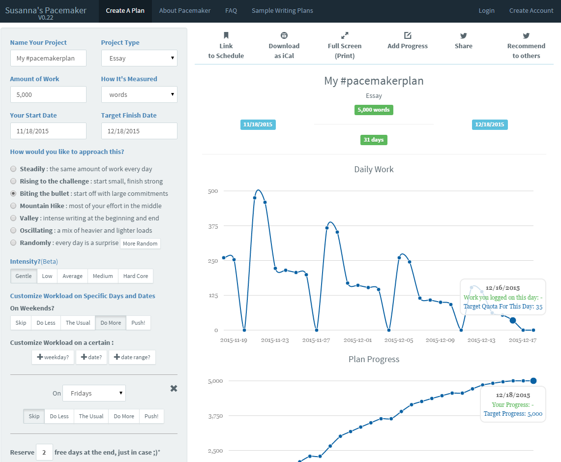Select Rising to the challenge approach

point(13,181)
